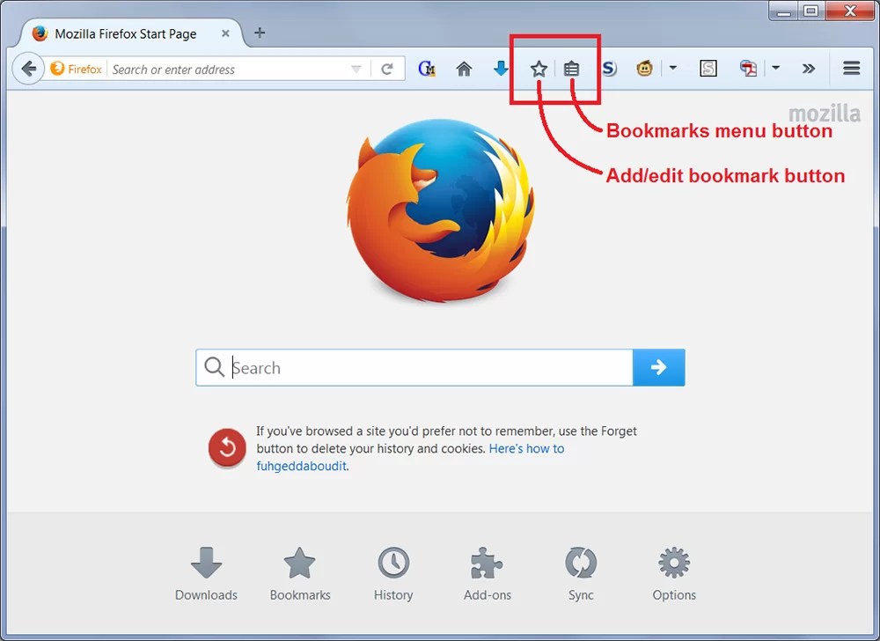Maximize the Firefox window

pyautogui.click(x=811, y=10)
